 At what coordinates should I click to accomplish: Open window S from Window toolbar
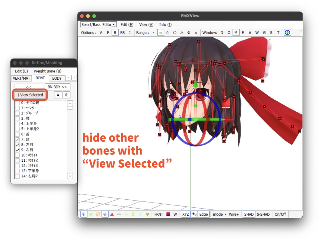click(271, 33)
